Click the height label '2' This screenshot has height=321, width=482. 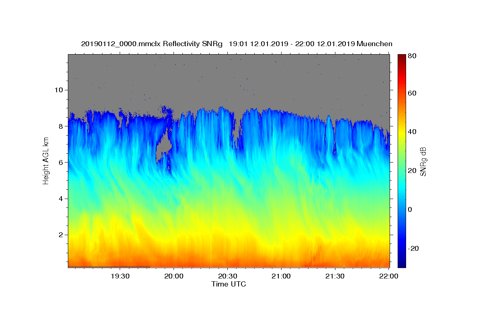tap(60, 235)
